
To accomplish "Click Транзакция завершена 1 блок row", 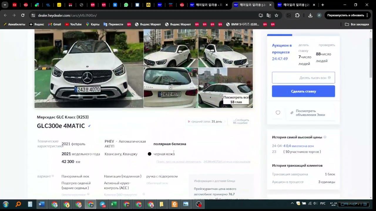I will point(303,174).
